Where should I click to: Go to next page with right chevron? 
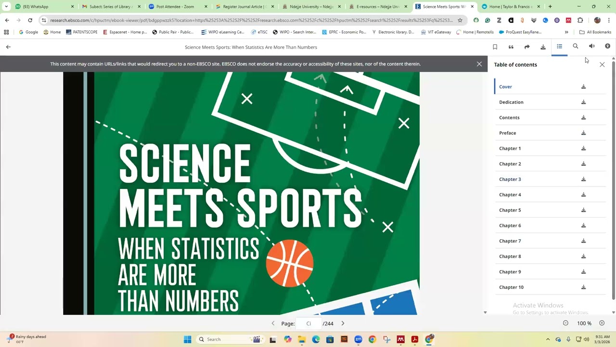(x=343, y=323)
